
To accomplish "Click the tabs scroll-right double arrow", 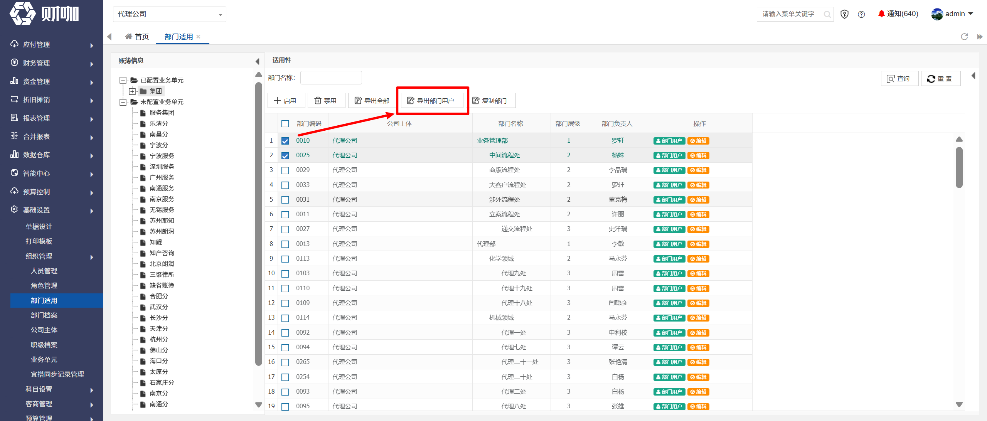I will click(980, 37).
